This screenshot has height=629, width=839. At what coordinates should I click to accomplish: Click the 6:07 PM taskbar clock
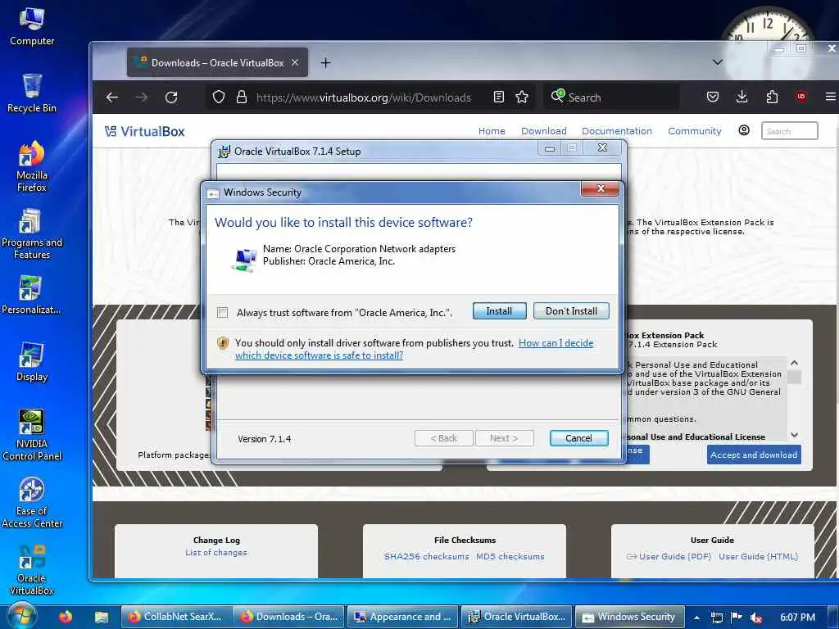coord(797,618)
